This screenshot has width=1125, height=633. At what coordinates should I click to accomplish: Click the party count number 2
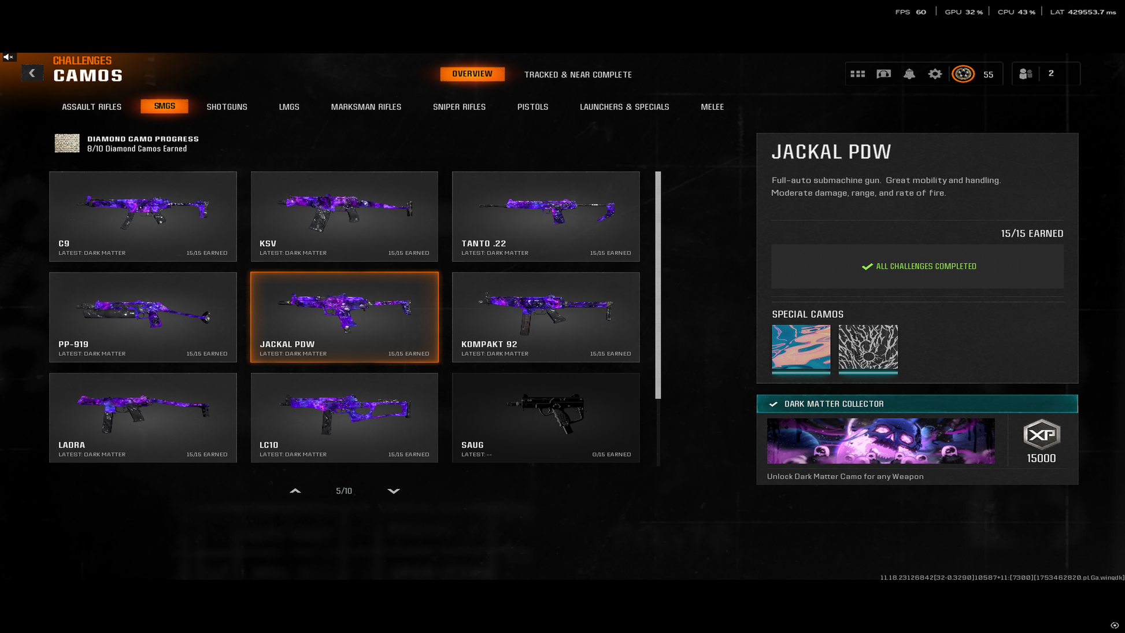pos(1051,73)
